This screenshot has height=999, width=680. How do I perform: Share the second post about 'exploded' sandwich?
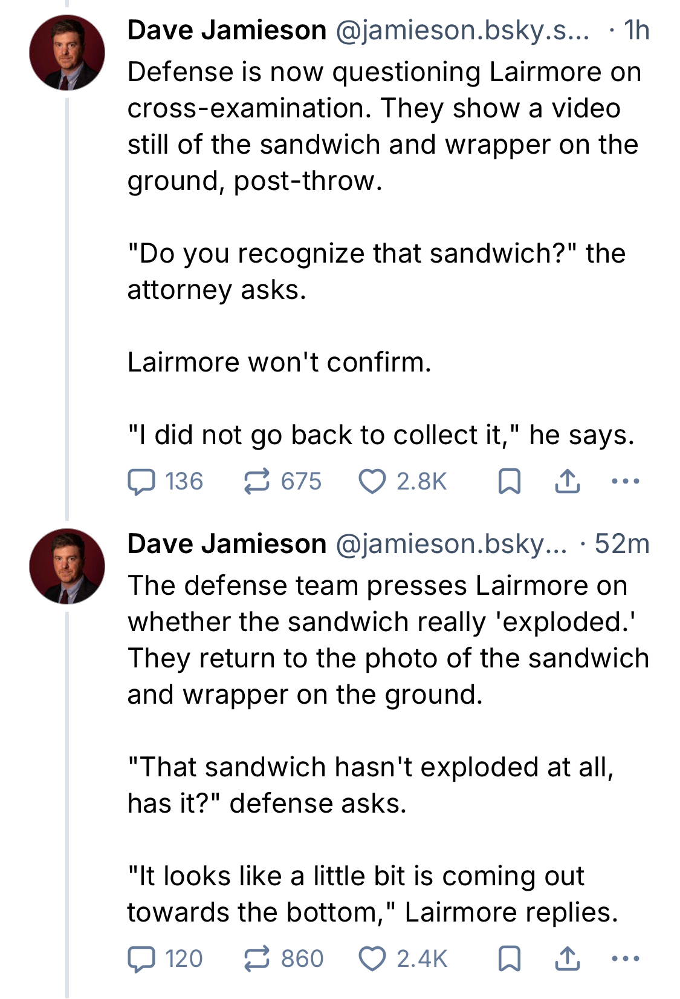[567, 959]
